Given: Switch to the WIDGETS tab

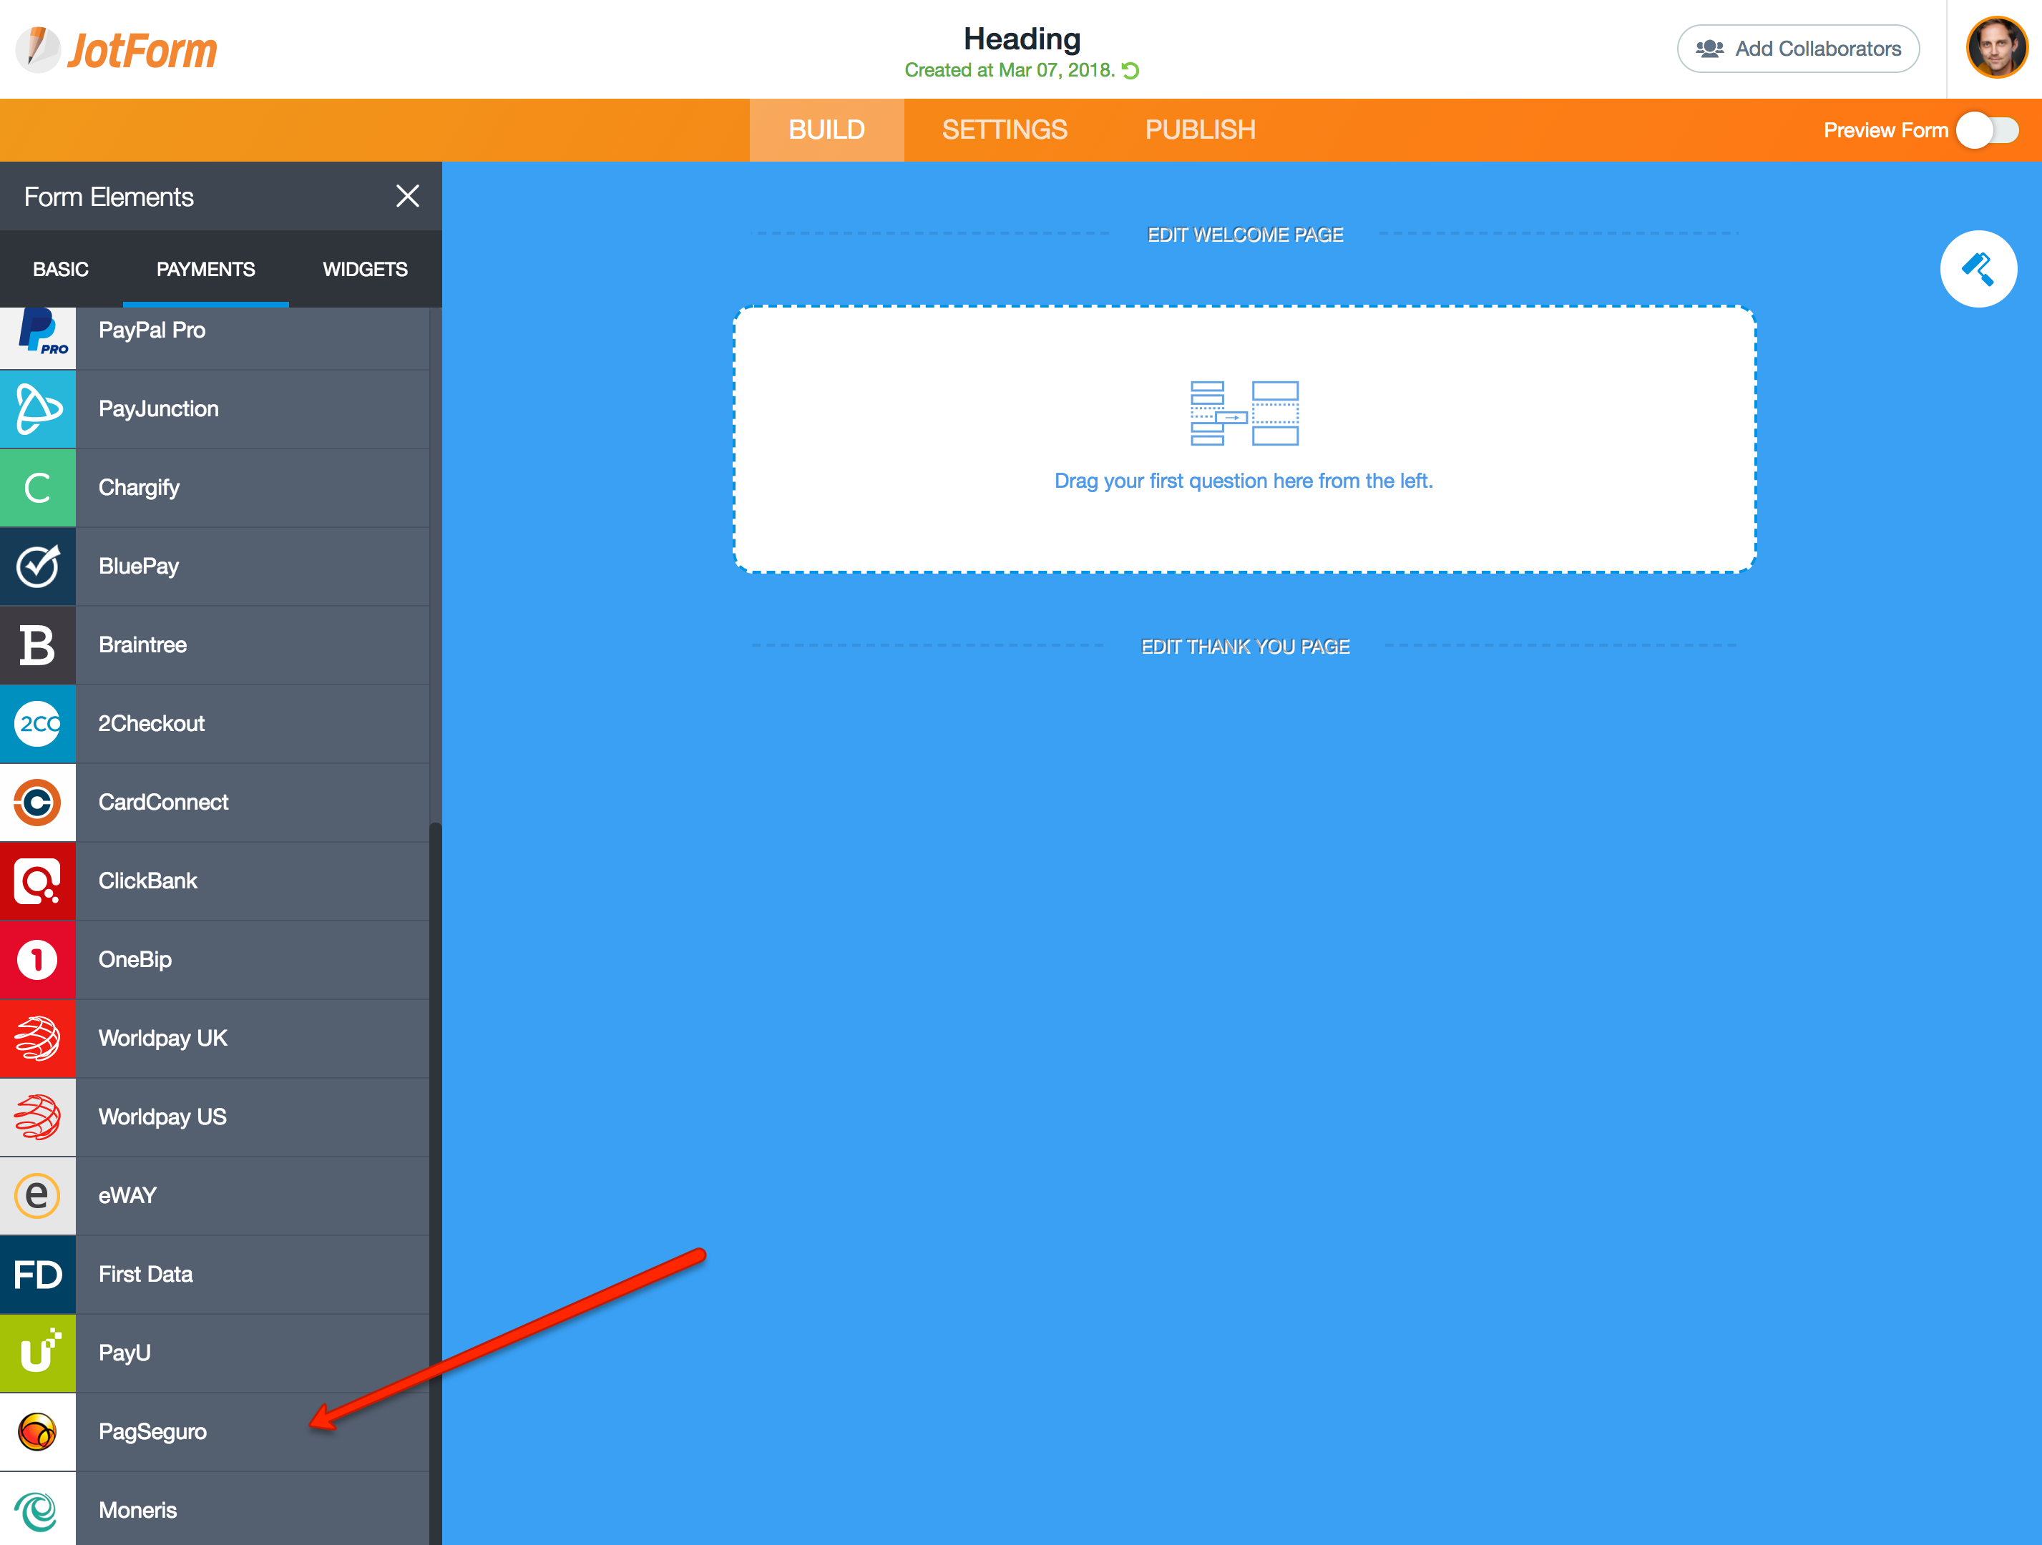Looking at the screenshot, I should point(365,270).
